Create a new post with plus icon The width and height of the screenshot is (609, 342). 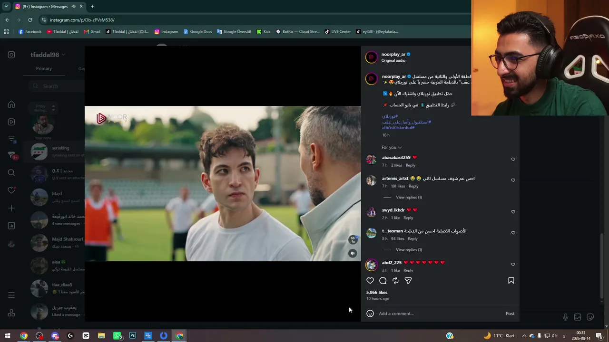coord(11,208)
